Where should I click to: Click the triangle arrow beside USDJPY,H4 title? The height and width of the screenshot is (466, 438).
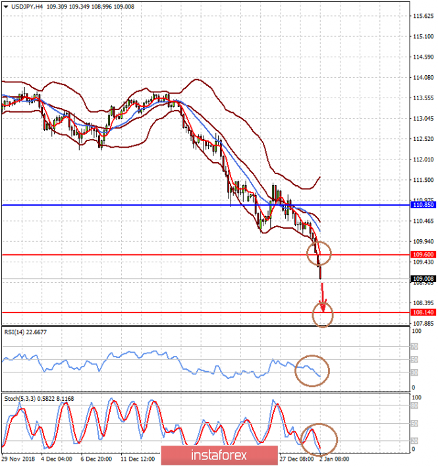[5, 6]
